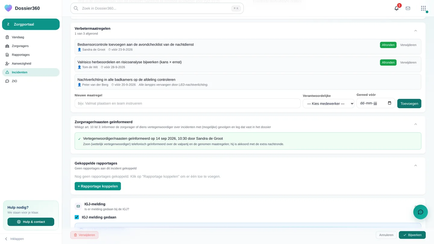Open the messages envelope icon
The width and height of the screenshot is (434, 244).
pos(408,8)
